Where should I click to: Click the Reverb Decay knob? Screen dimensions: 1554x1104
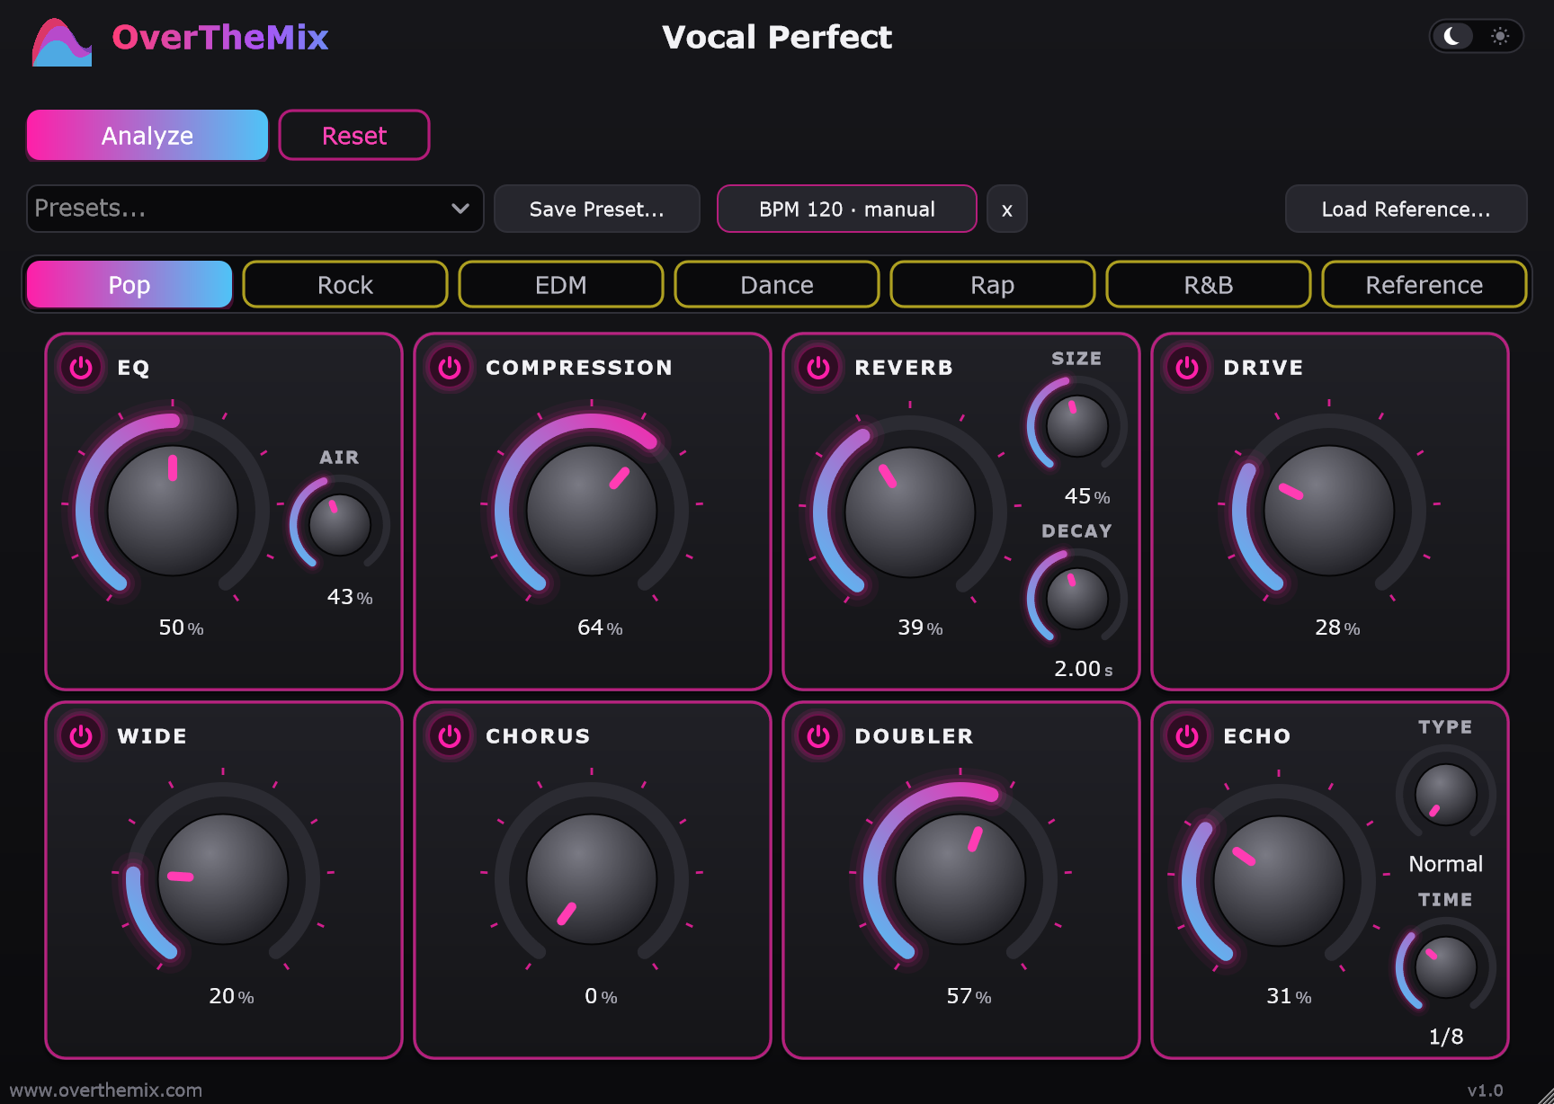coord(1077,599)
